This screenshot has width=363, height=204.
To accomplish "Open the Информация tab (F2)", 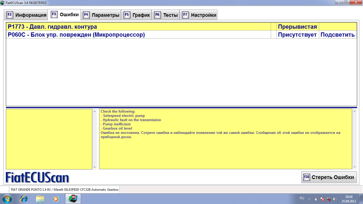I will (x=26, y=15).
